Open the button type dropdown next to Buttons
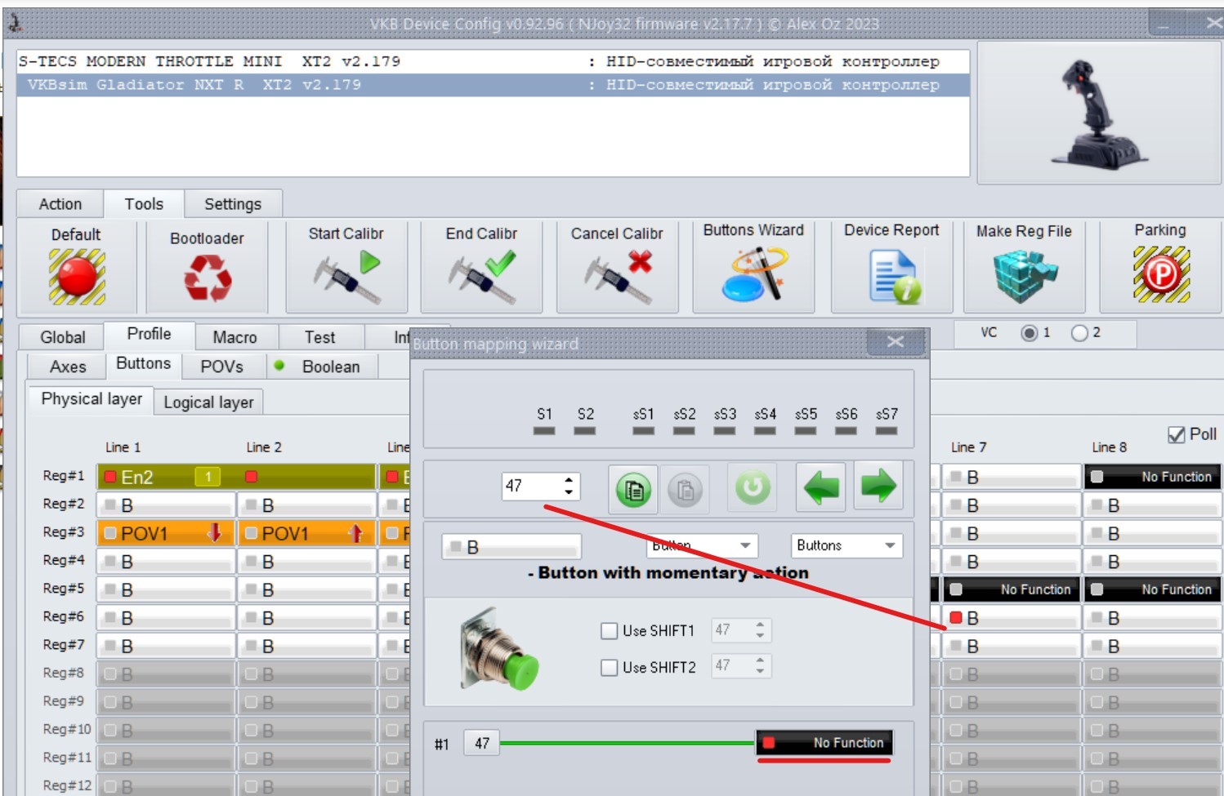1224x796 pixels. click(703, 545)
